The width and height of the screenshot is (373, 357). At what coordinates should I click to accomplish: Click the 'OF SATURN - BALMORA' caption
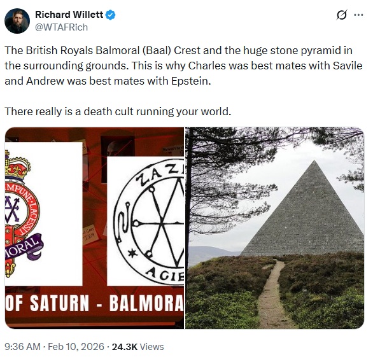(x=94, y=303)
